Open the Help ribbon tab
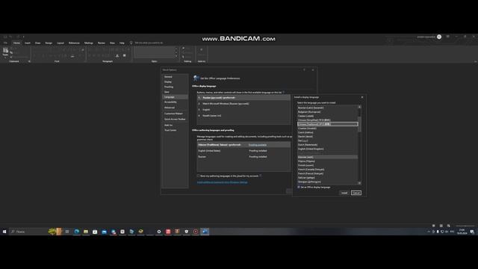This screenshot has height=269, width=478. (122, 43)
